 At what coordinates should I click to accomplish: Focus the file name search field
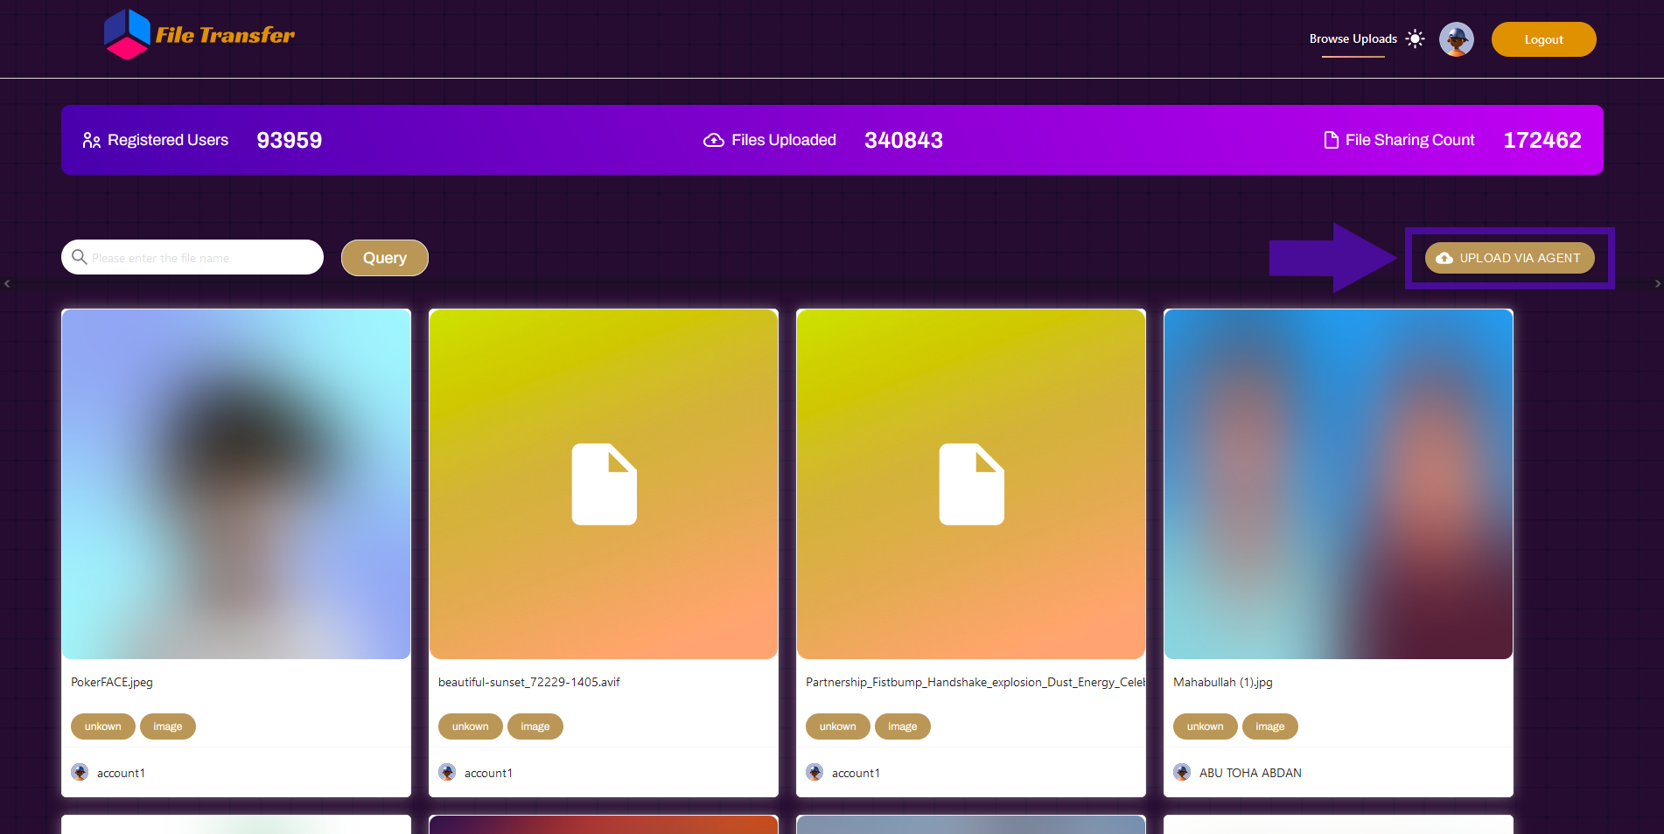[201, 258]
